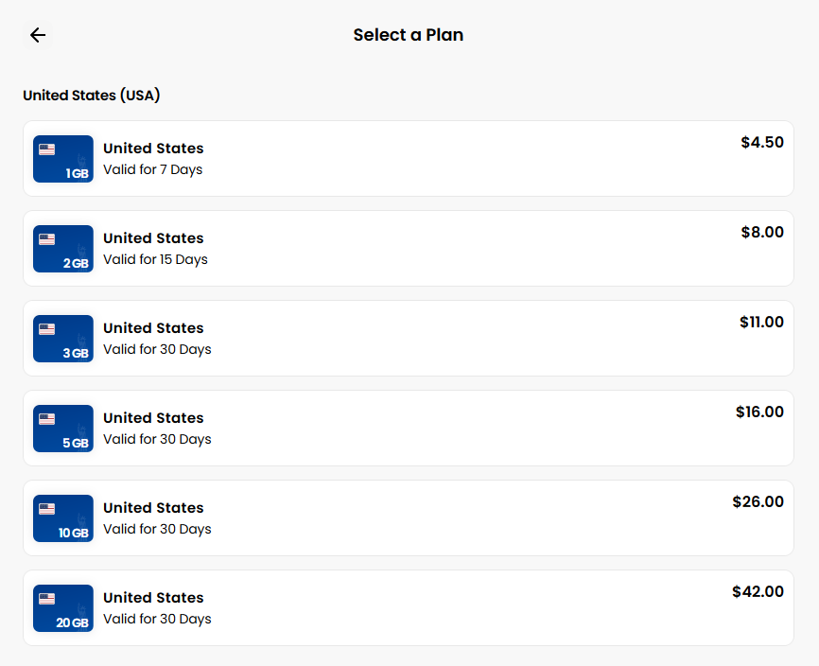The image size is (819, 666).
Task: Select plan valid for 15 Days
Action: (x=155, y=260)
